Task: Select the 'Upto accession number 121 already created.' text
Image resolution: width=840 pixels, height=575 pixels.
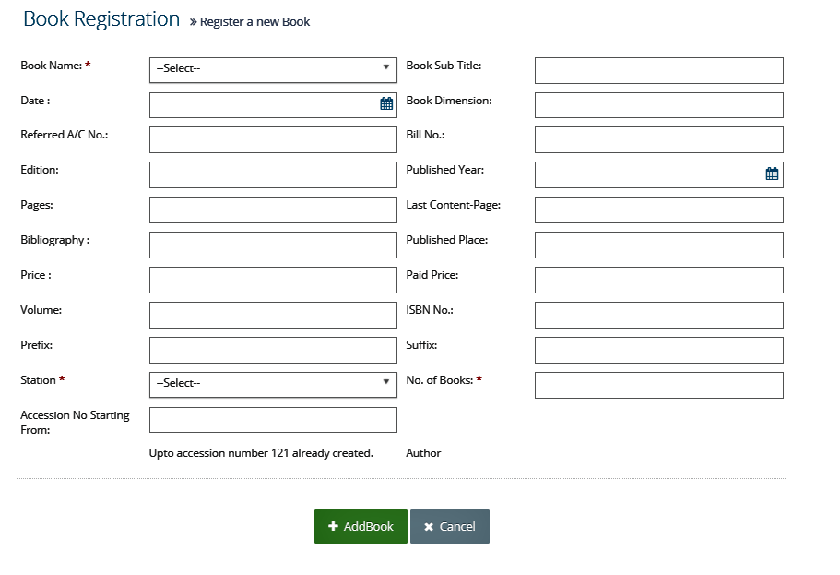Action: tap(261, 453)
